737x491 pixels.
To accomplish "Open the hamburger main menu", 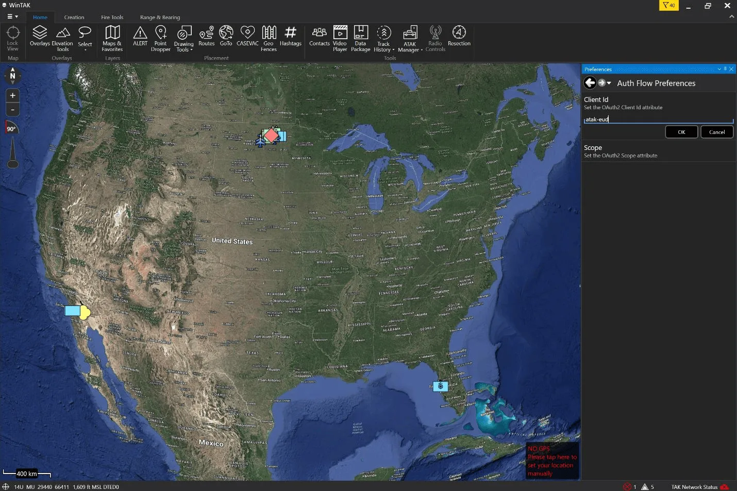I will [x=12, y=16].
